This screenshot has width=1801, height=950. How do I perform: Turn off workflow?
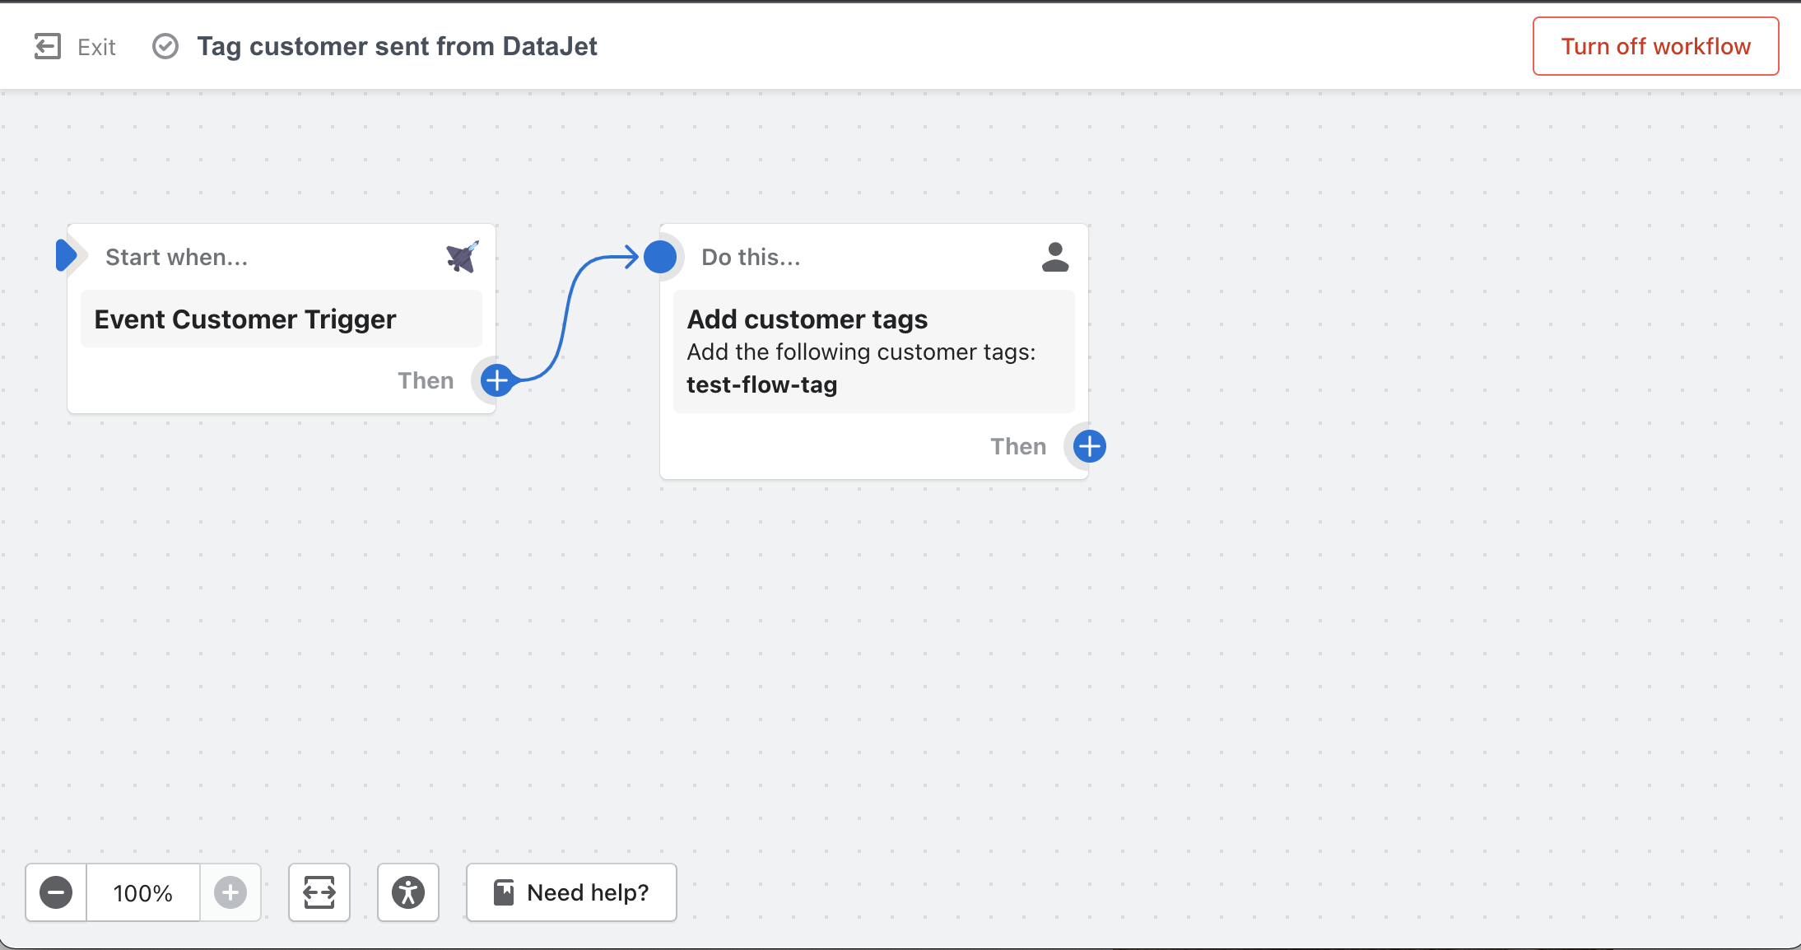tap(1655, 46)
